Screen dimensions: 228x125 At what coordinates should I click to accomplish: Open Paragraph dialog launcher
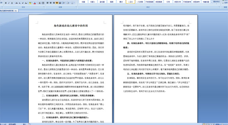coord(77,7)
